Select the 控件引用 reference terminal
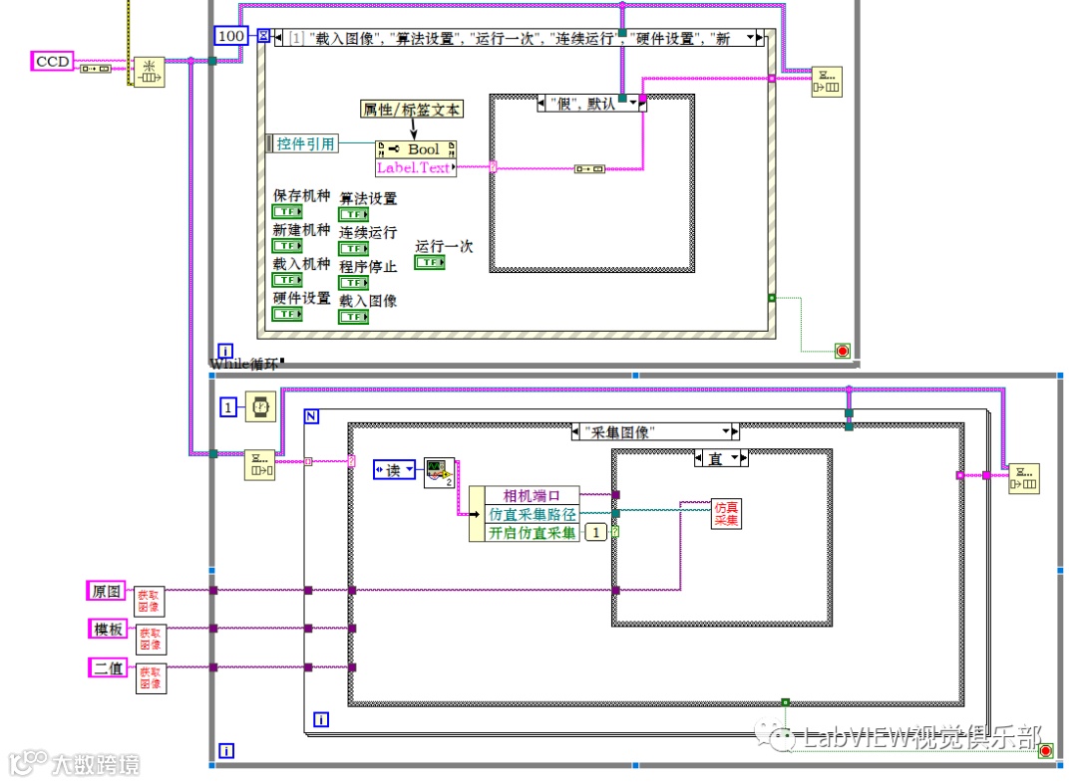 (303, 143)
